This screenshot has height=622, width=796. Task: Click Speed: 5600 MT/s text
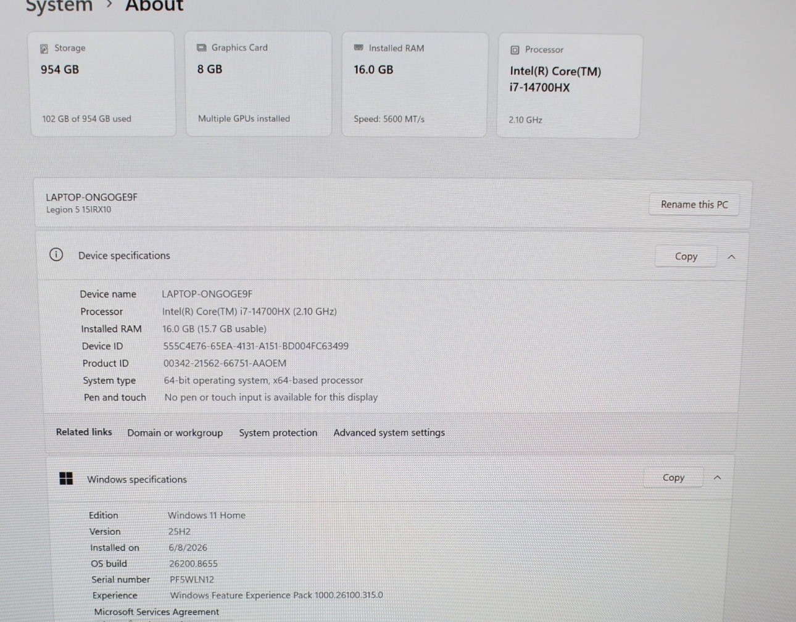coord(389,119)
